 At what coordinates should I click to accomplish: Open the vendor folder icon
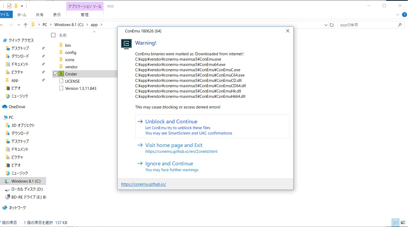point(61,67)
